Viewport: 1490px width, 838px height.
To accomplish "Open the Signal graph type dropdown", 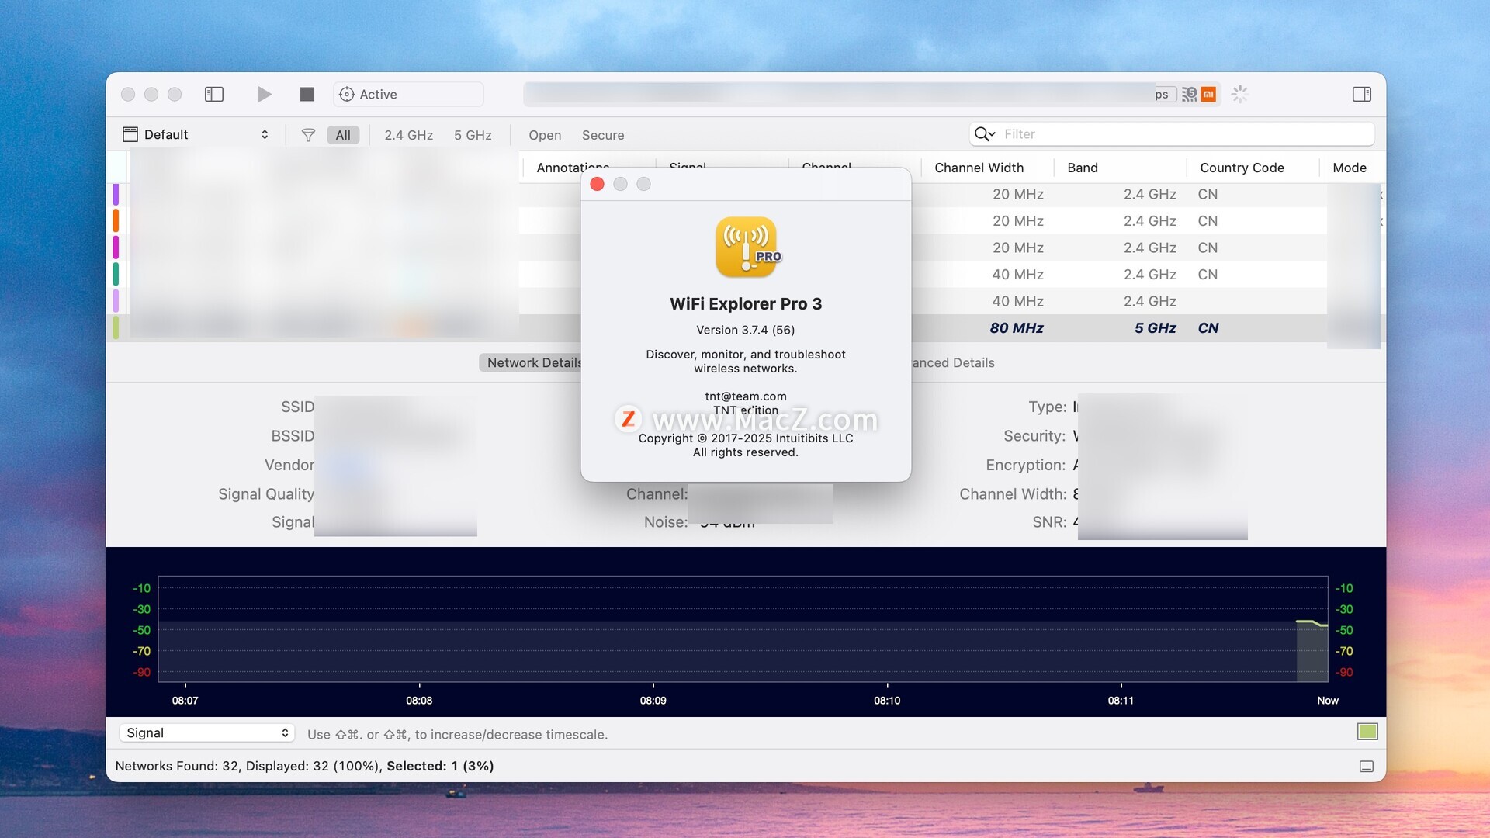I will [206, 732].
